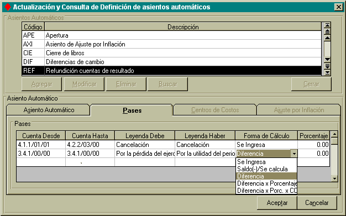Click the 'Por la pérdida del ejerc' cell
The width and height of the screenshot is (346, 216).
145,154
